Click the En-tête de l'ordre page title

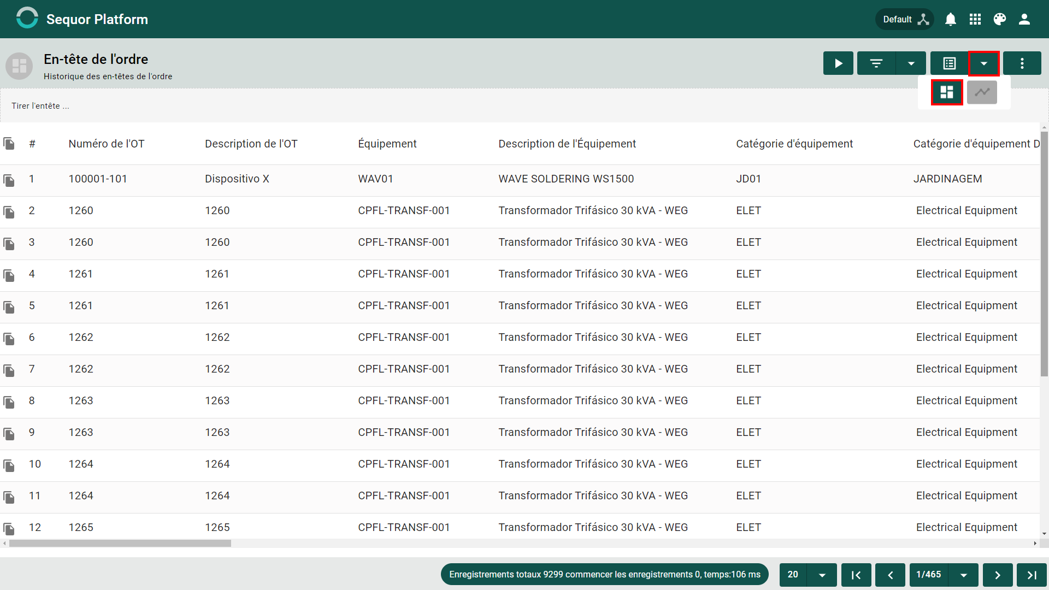point(96,59)
